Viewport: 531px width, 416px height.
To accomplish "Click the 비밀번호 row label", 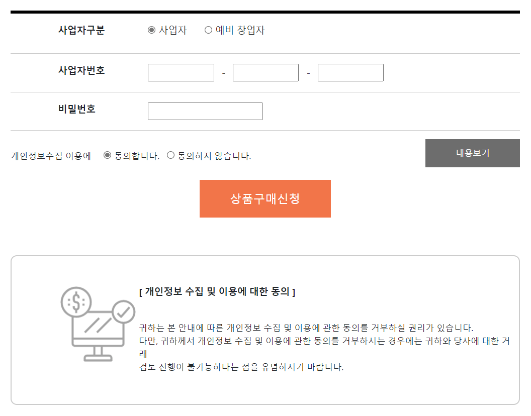I will coord(77,109).
